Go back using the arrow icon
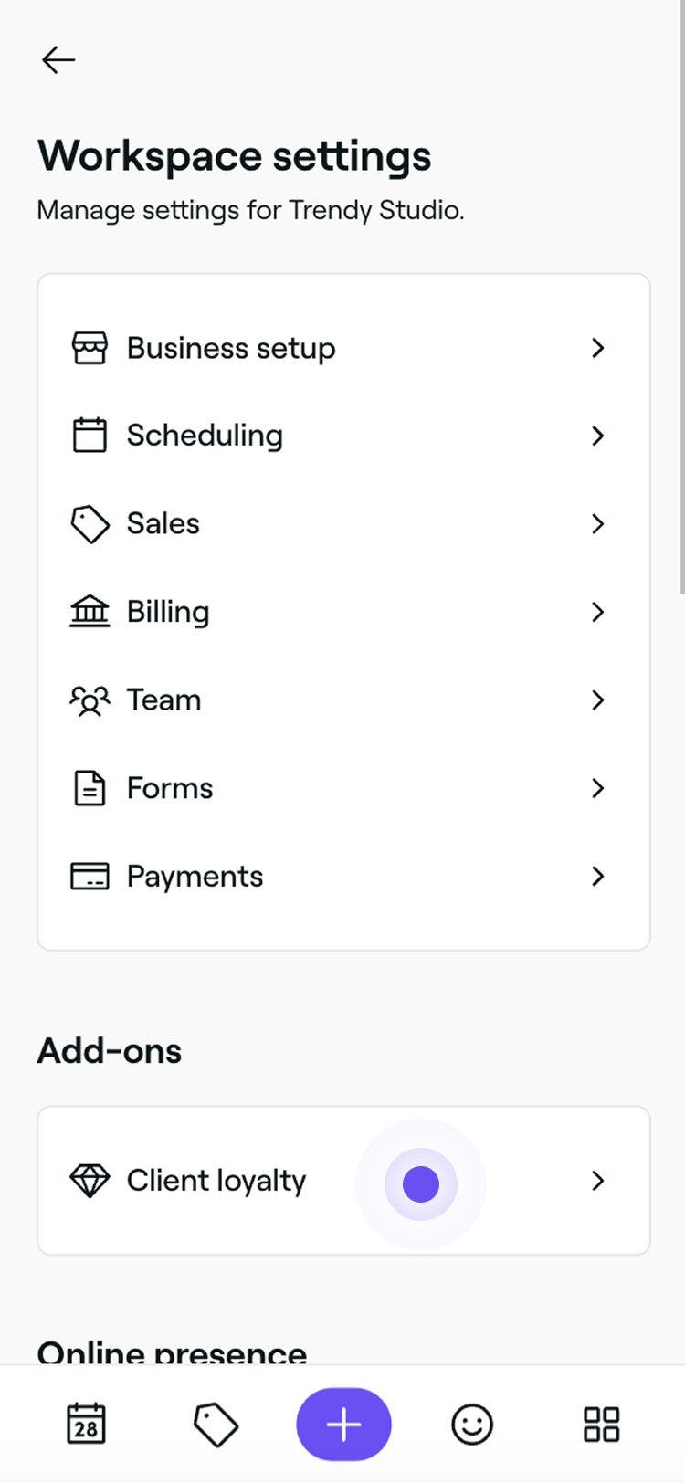Screen dimensions: 685x1483 58,60
